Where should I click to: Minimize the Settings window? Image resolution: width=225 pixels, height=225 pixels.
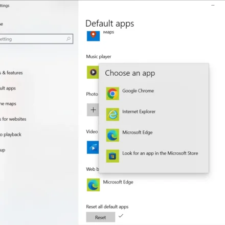click(213, 6)
